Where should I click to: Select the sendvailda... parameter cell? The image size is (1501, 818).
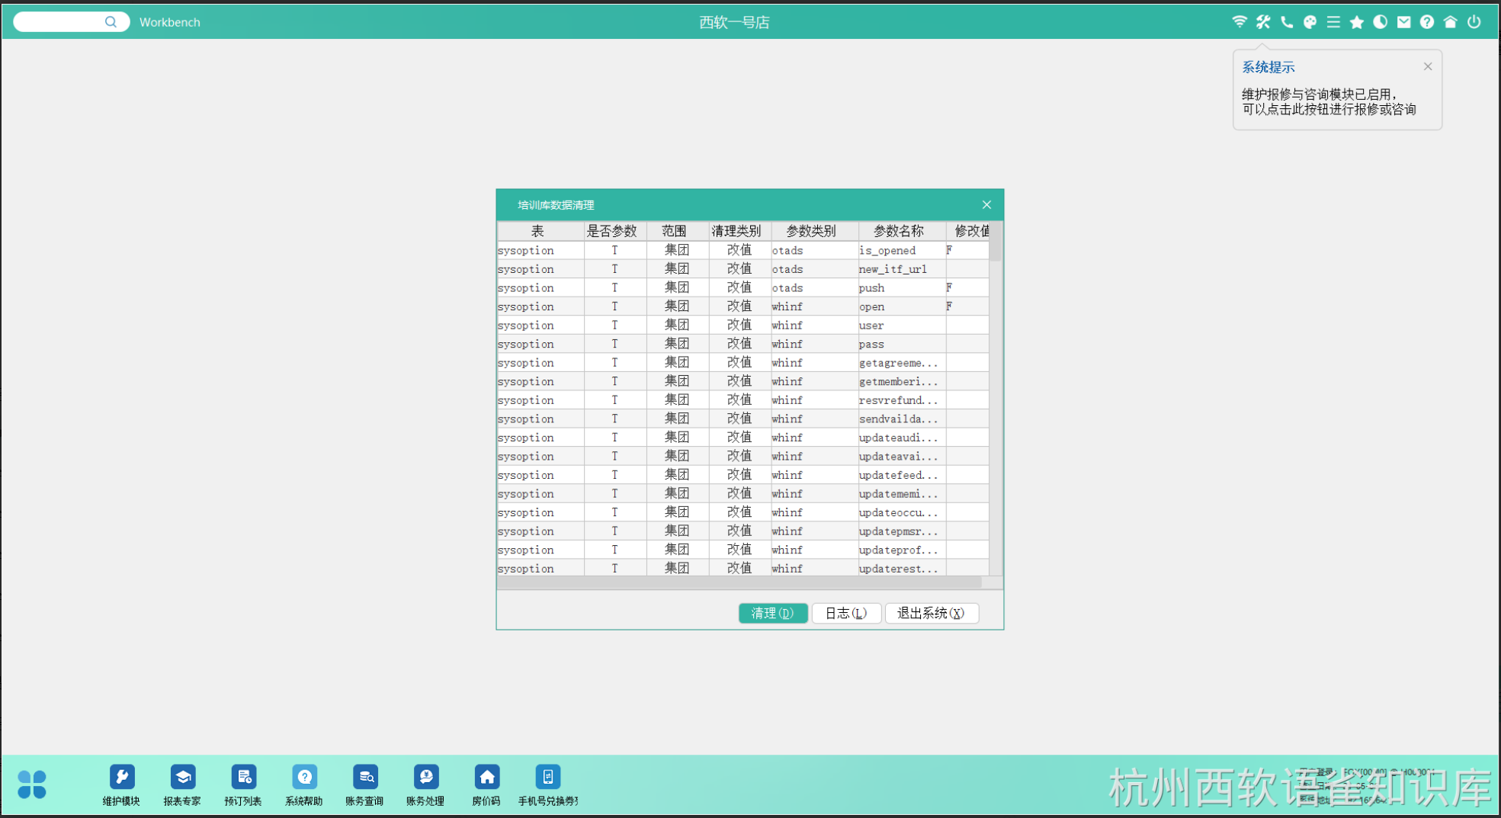(x=903, y=419)
